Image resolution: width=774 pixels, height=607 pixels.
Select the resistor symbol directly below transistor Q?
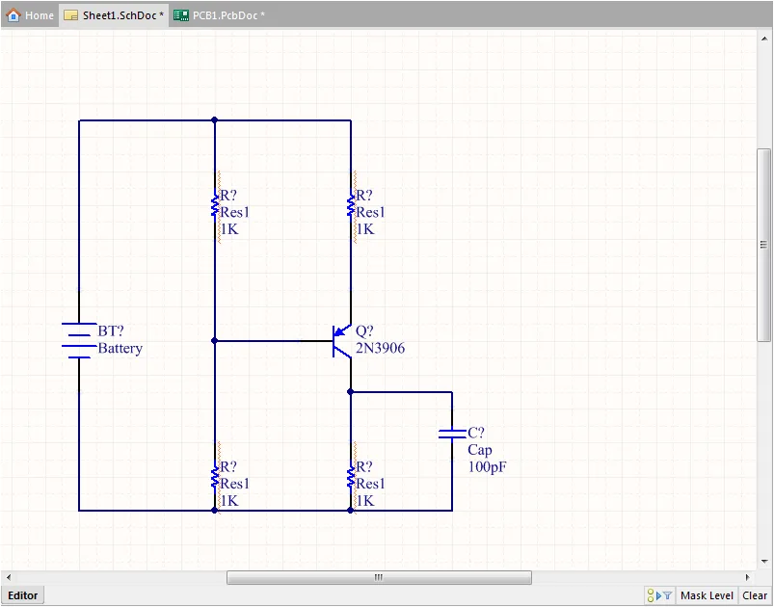[x=351, y=477]
